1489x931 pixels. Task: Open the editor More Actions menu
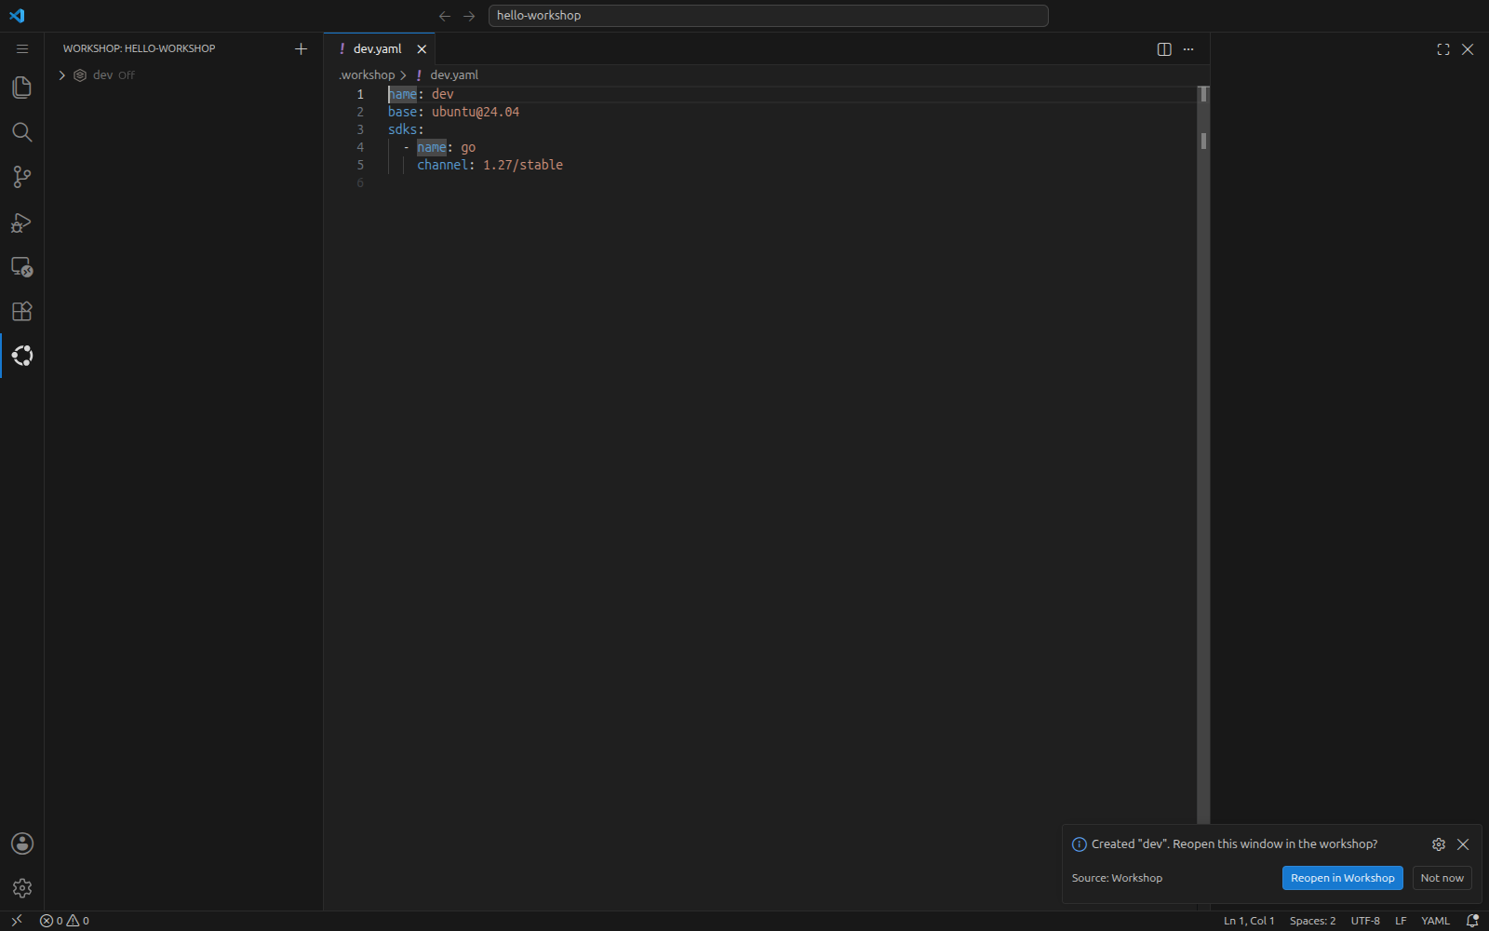tap(1188, 49)
